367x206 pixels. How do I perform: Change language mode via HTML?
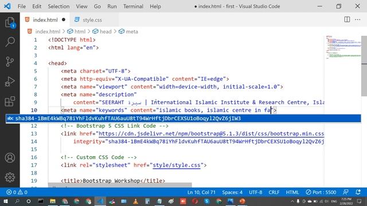292,192
